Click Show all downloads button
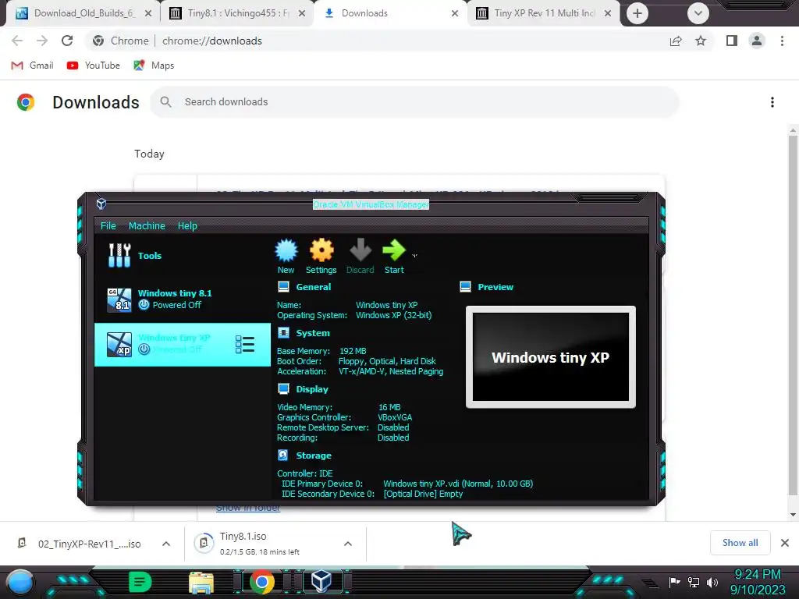This screenshot has height=599, width=799. click(740, 543)
